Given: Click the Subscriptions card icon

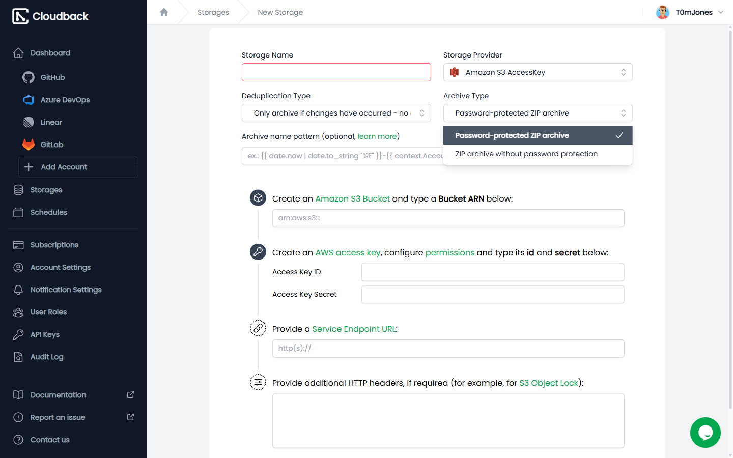Looking at the screenshot, I should tap(18, 245).
